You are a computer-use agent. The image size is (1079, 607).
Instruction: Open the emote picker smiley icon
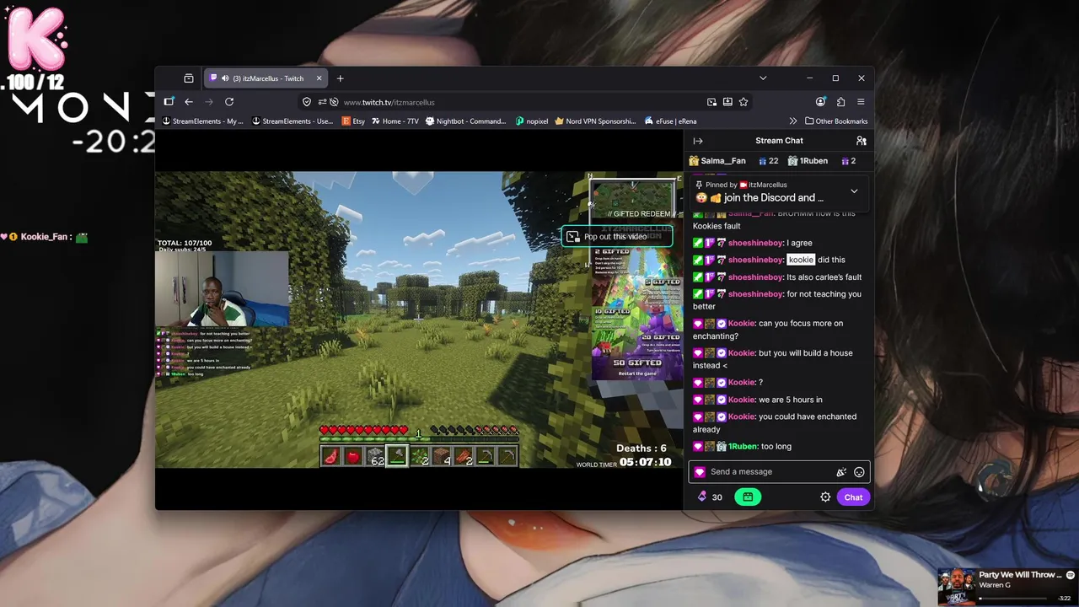point(859,472)
